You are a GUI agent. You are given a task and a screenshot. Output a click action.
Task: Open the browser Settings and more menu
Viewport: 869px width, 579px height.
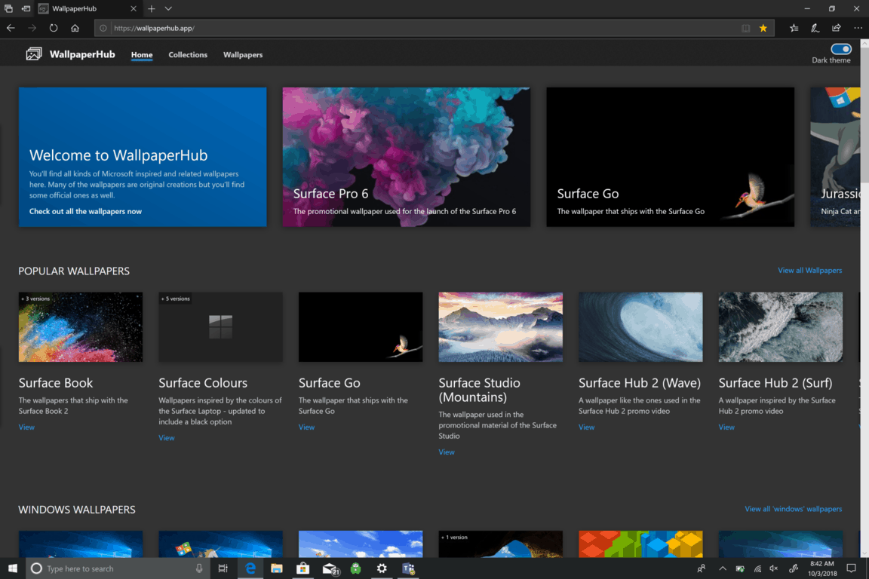[x=858, y=28]
